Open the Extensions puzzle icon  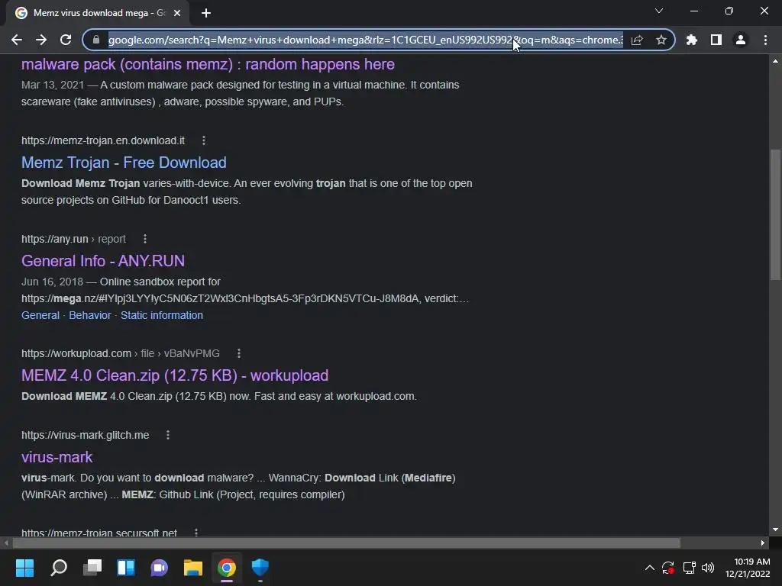click(692, 40)
